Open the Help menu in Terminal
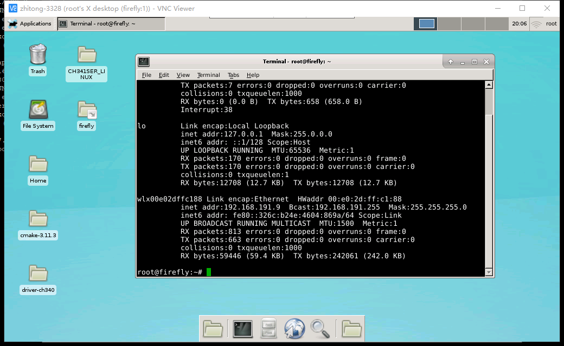564x346 pixels. pos(253,75)
